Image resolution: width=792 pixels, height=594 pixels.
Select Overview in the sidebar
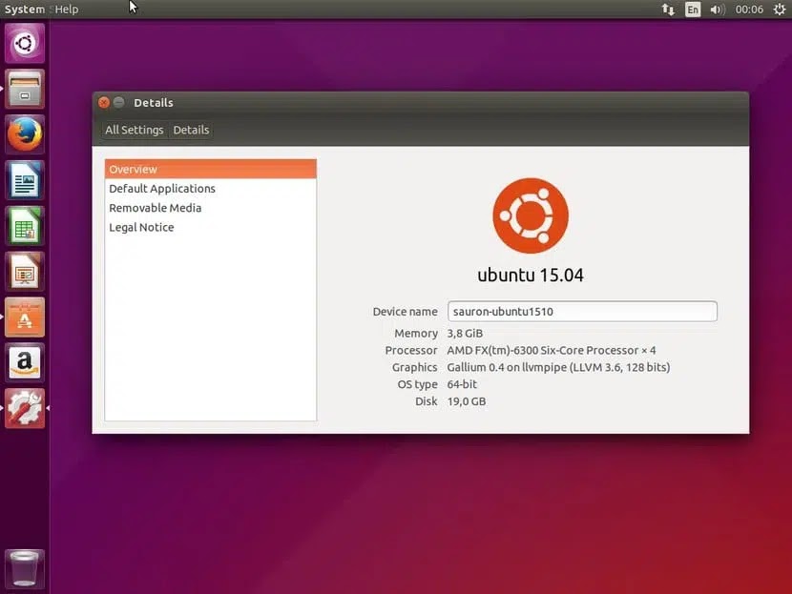click(211, 169)
